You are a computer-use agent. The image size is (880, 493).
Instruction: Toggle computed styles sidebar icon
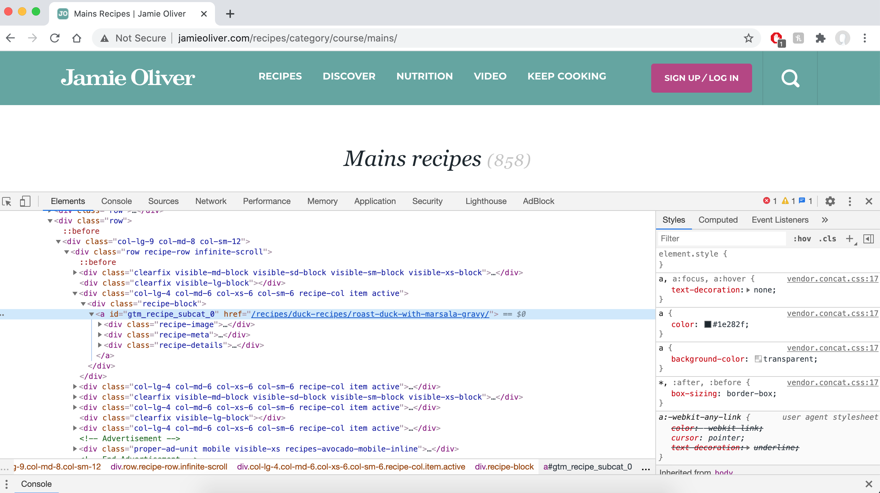point(869,239)
